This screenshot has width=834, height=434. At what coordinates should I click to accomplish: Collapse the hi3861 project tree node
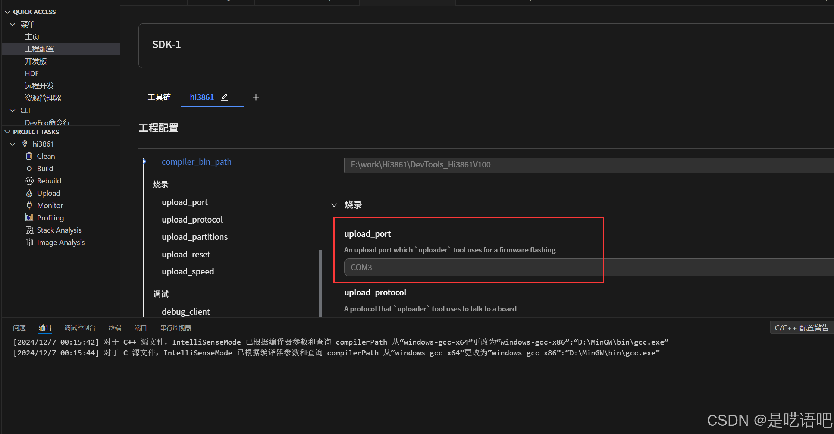click(13, 144)
